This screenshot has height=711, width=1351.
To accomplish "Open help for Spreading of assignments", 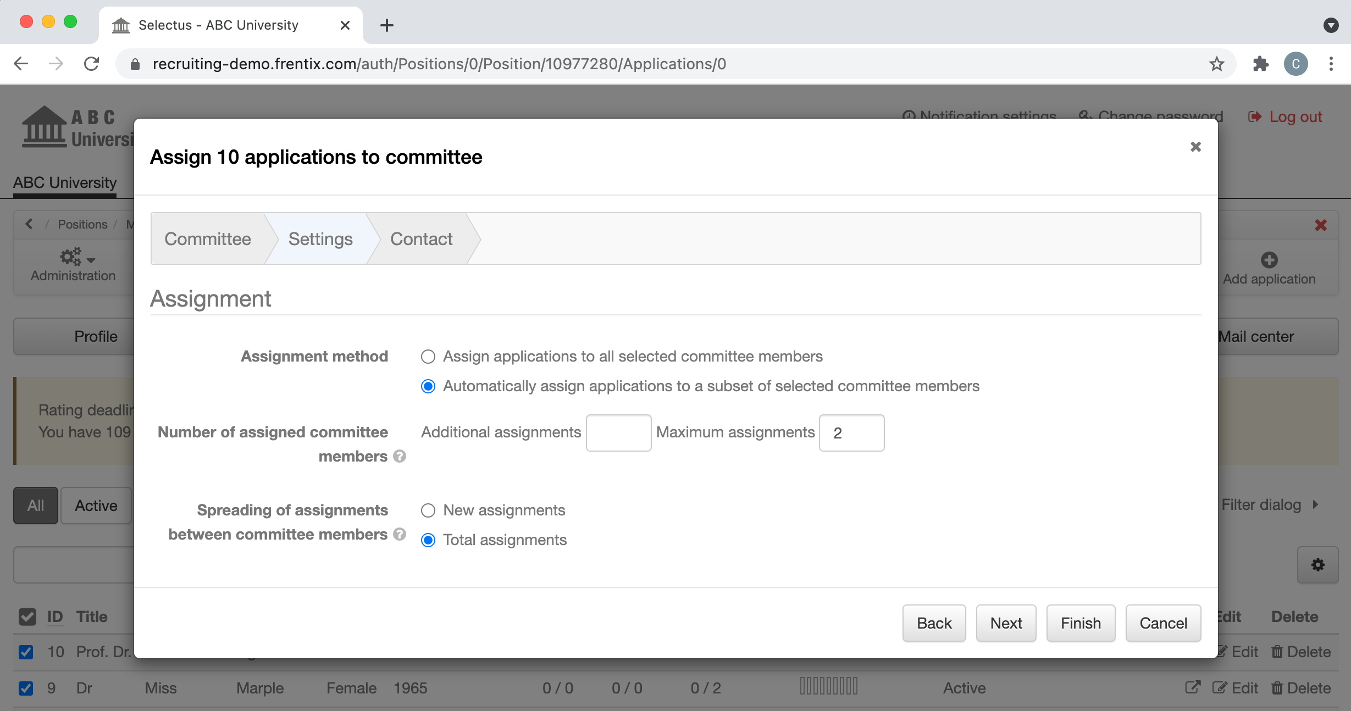I will pyautogui.click(x=400, y=534).
